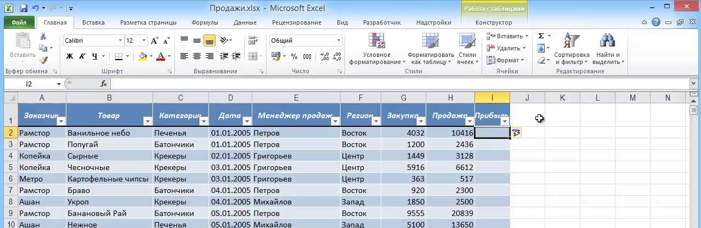Open the font size 12 dropdown
The width and height of the screenshot is (701, 228).
click(144, 40)
